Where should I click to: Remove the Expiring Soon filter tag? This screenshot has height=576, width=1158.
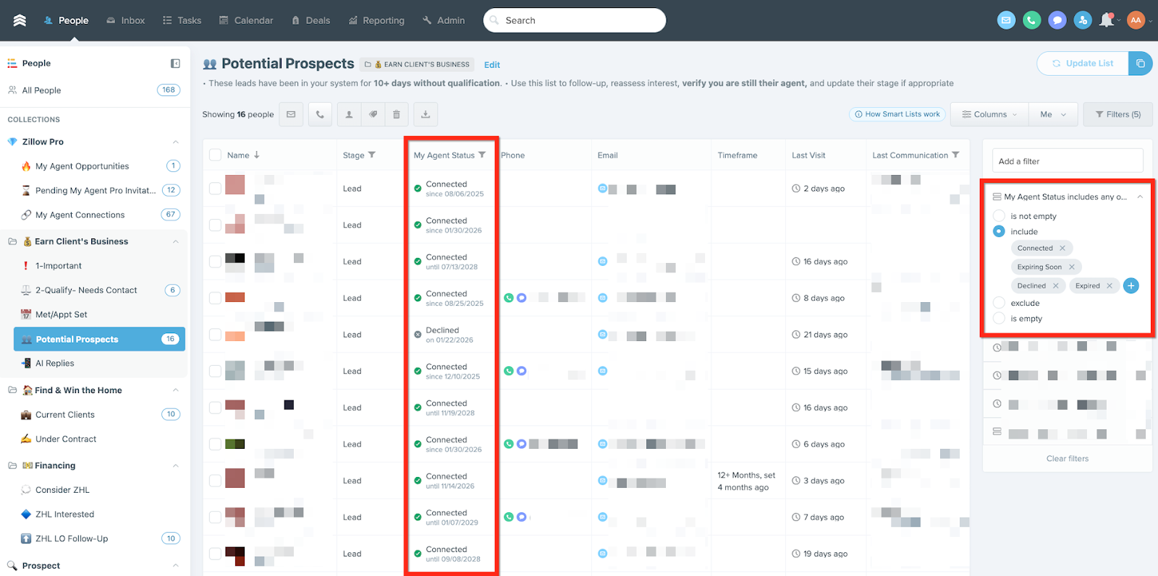tap(1072, 267)
